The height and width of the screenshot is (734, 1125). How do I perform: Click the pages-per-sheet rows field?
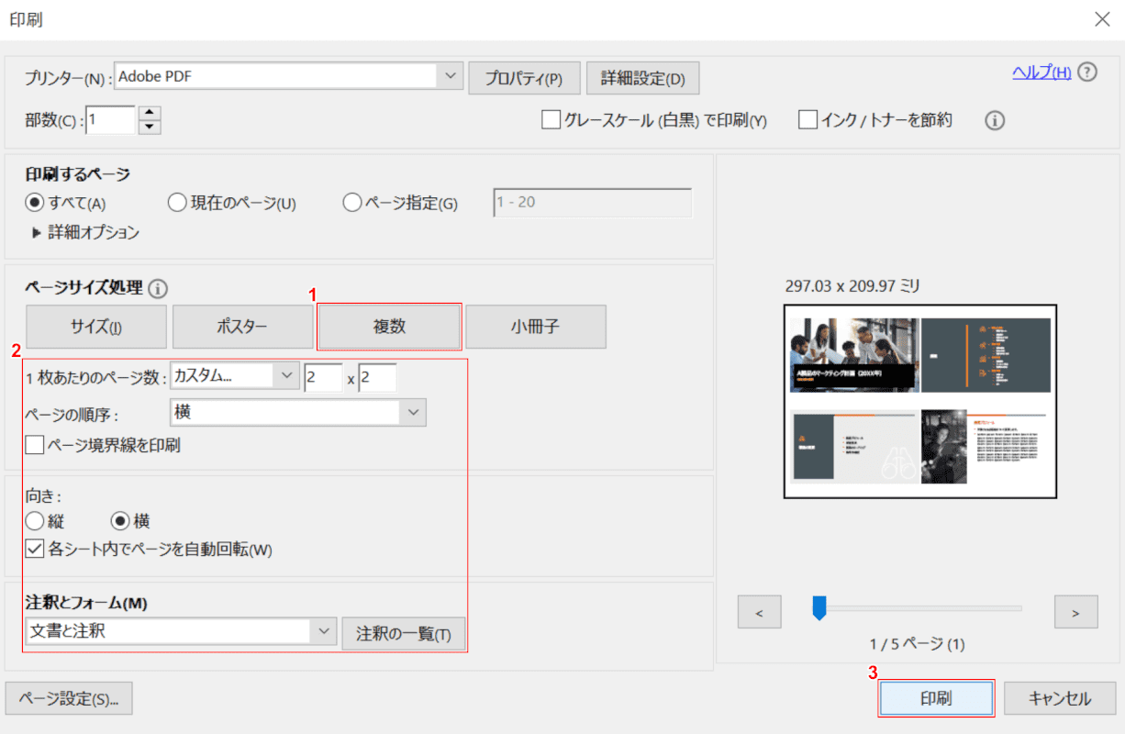coord(378,377)
